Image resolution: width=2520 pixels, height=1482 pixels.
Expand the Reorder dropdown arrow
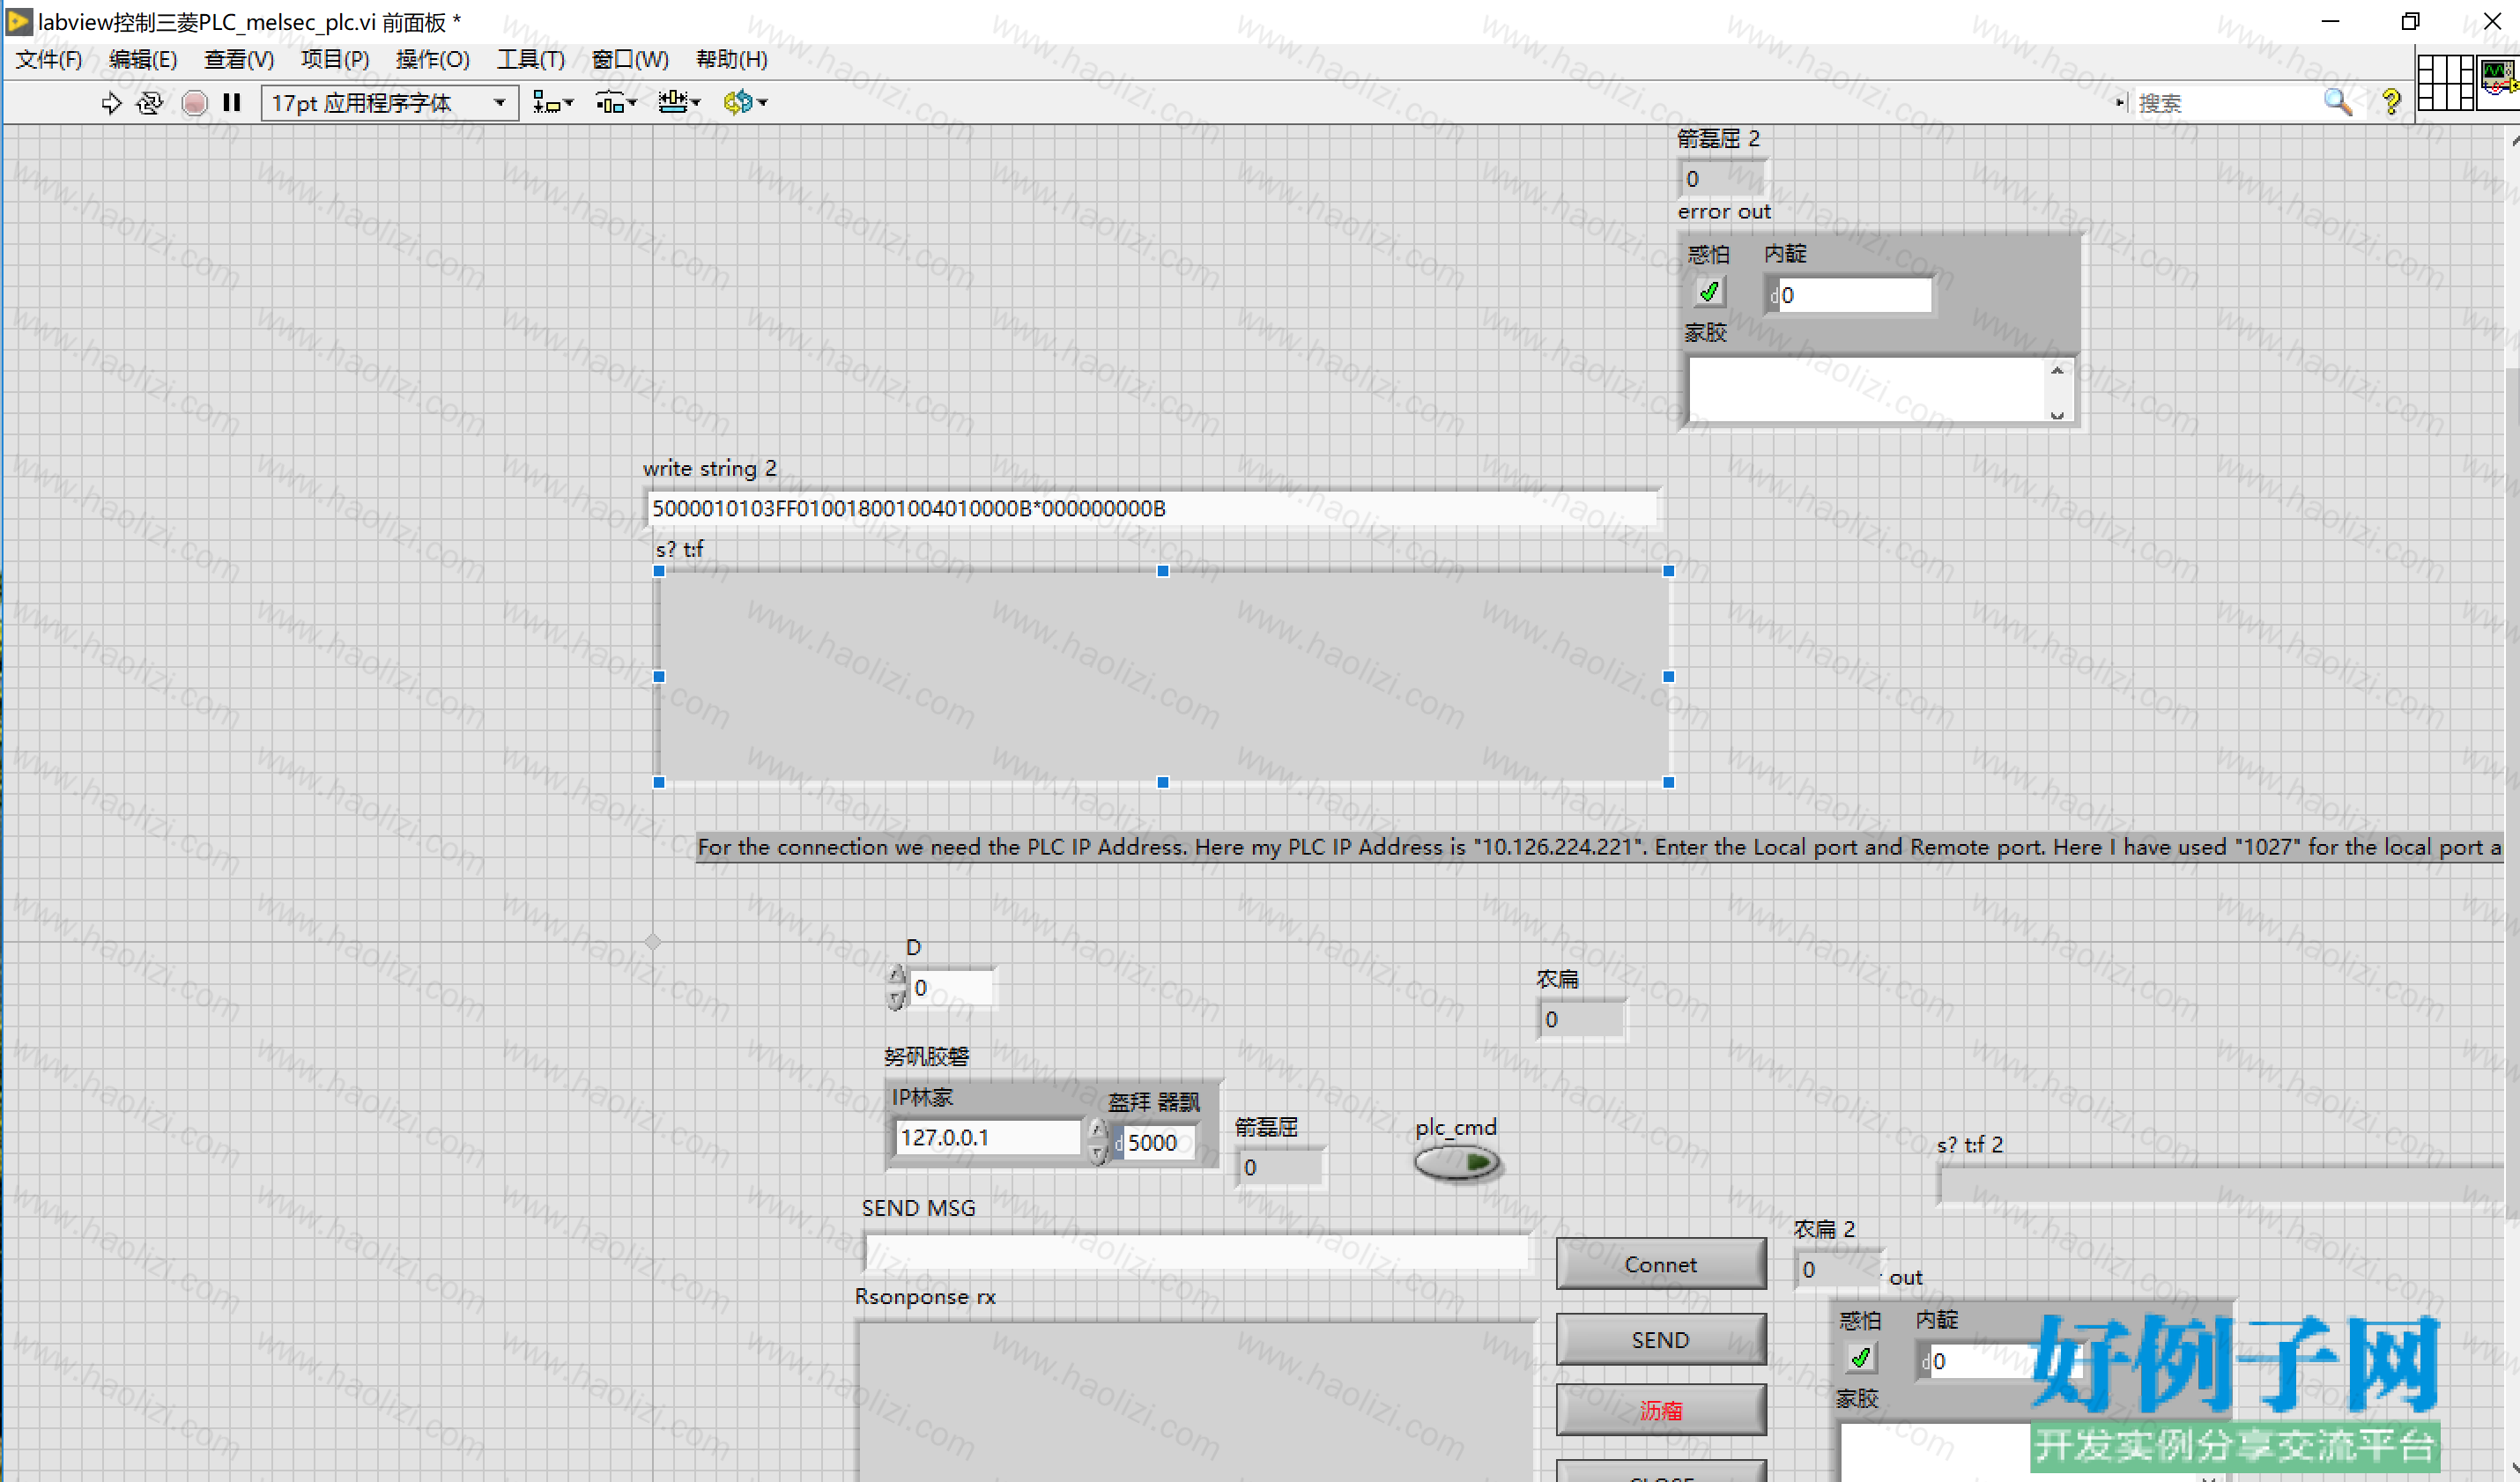pyautogui.click(x=762, y=103)
